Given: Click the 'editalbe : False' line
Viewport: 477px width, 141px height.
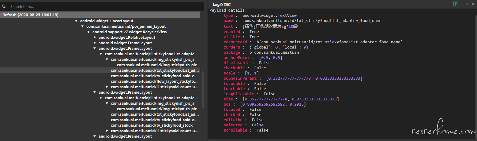Looking at the screenshot, I should point(244,120).
